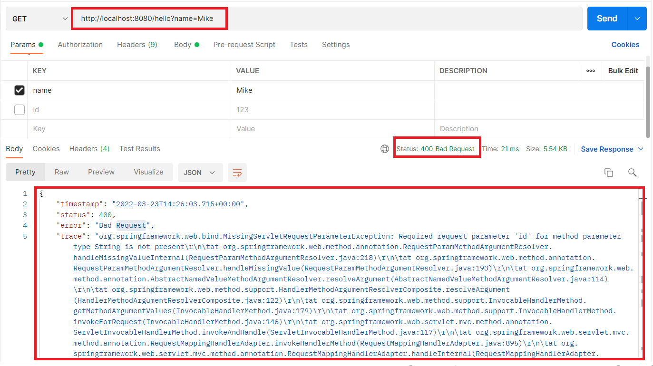
Task: Click the Bulk Edit button
Action: [623, 71]
